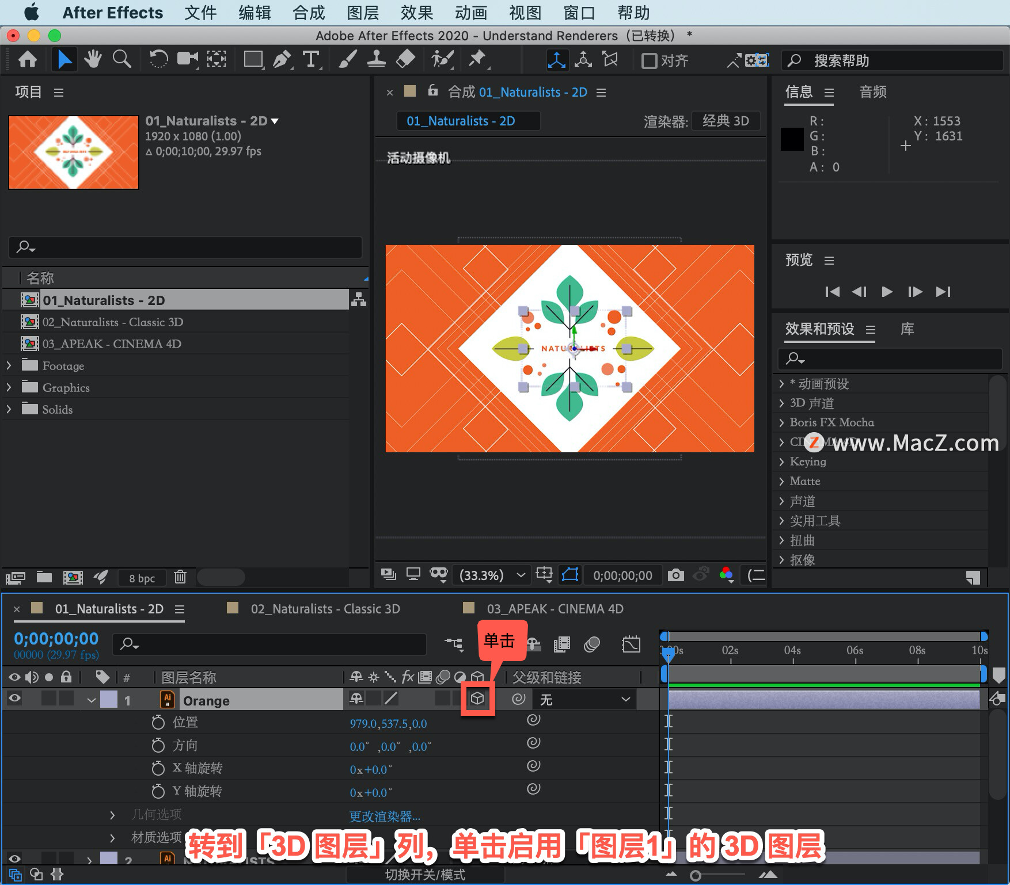Toggle the 位置 stopwatch keyframe
This screenshot has height=885, width=1010.
pyautogui.click(x=158, y=722)
